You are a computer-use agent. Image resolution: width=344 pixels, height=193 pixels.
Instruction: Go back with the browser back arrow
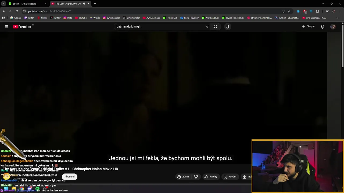tap(4, 11)
